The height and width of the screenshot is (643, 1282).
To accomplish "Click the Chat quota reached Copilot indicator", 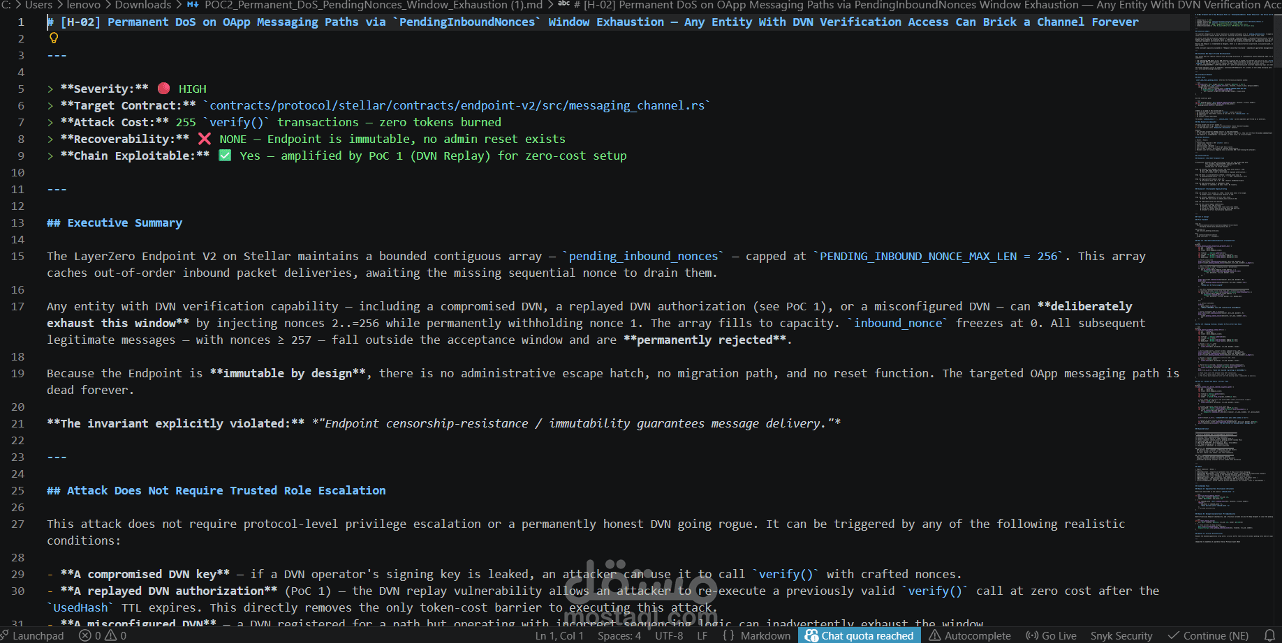I will 860,635.
